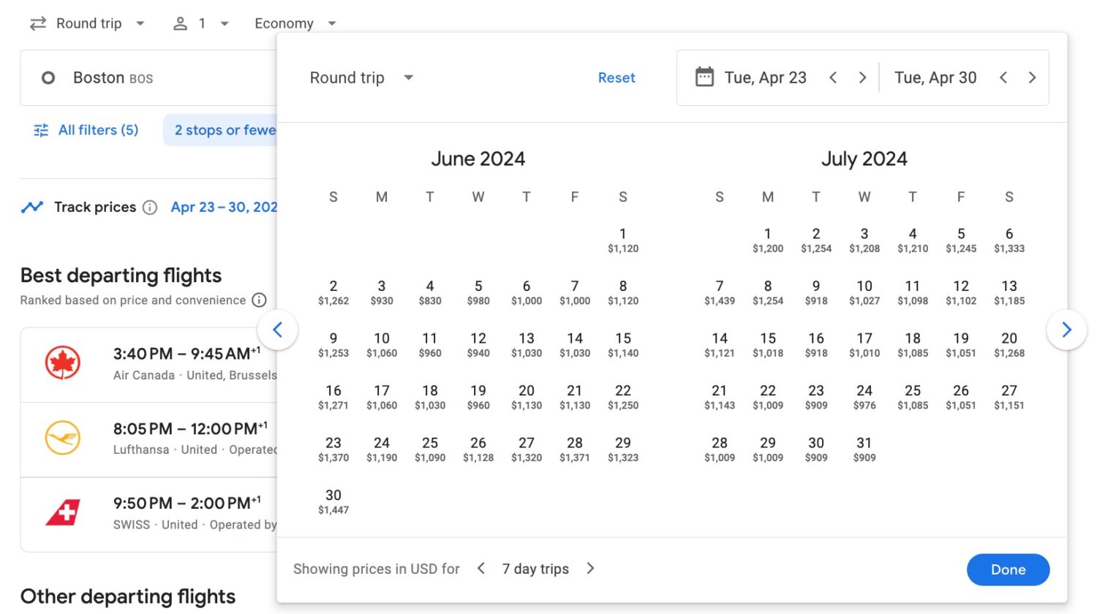Click the All filters sliders icon
The image size is (1097, 614).
point(41,129)
